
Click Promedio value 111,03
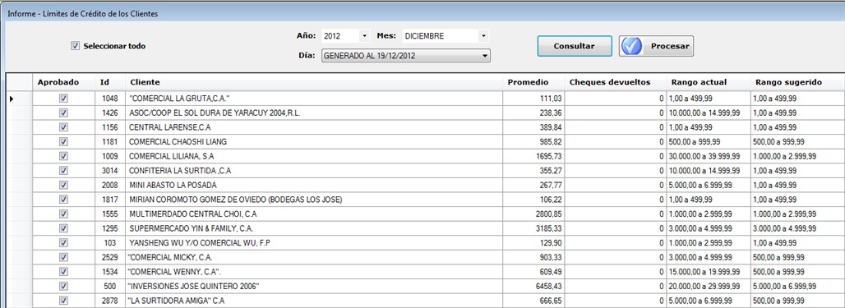[x=533, y=99]
